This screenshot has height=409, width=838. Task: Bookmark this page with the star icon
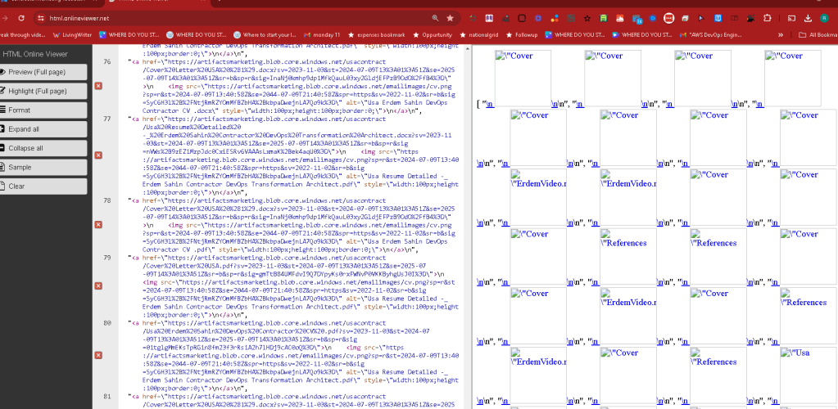tap(450, 18)
